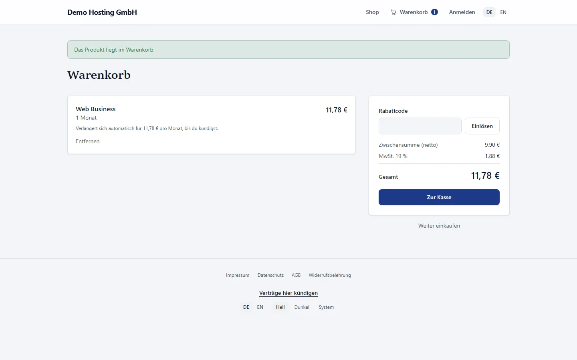
Task: Focus the Rabattcode input field
Action: pos(420,126)
